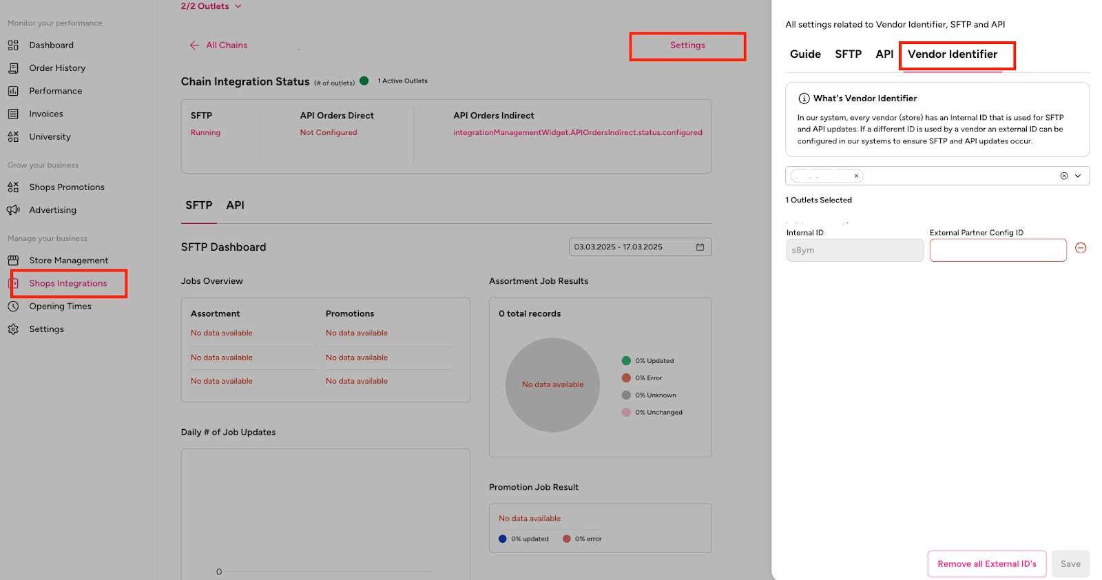Click the Performance chart icon

13,91
